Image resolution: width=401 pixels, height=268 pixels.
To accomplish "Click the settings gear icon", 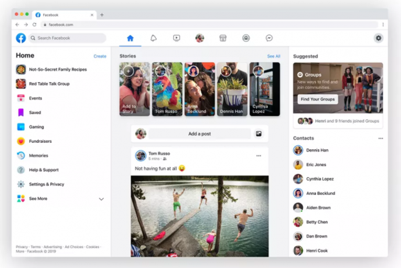I will pos(378,38).
